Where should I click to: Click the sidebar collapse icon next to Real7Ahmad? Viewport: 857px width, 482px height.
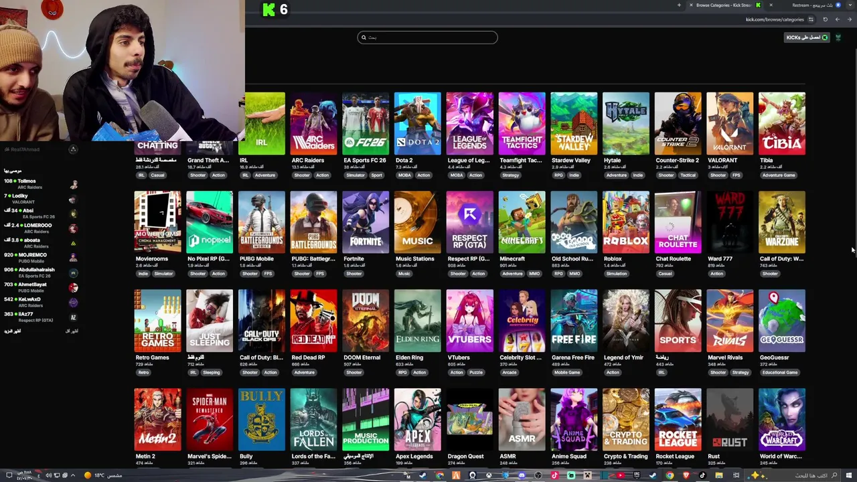tap(73, 149)
